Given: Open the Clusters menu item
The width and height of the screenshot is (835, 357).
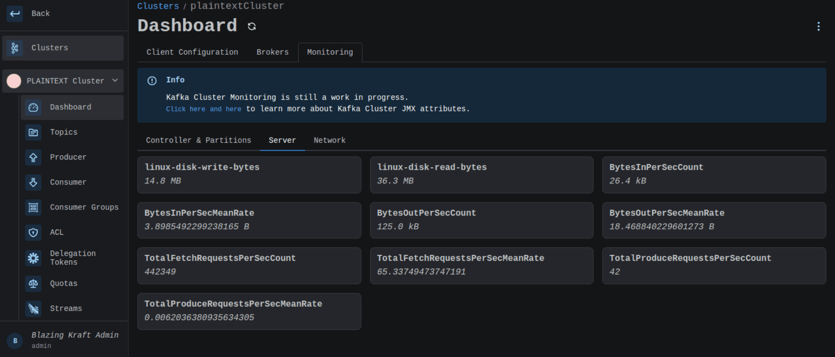Looking at the screenshot, I should [63, 48].
